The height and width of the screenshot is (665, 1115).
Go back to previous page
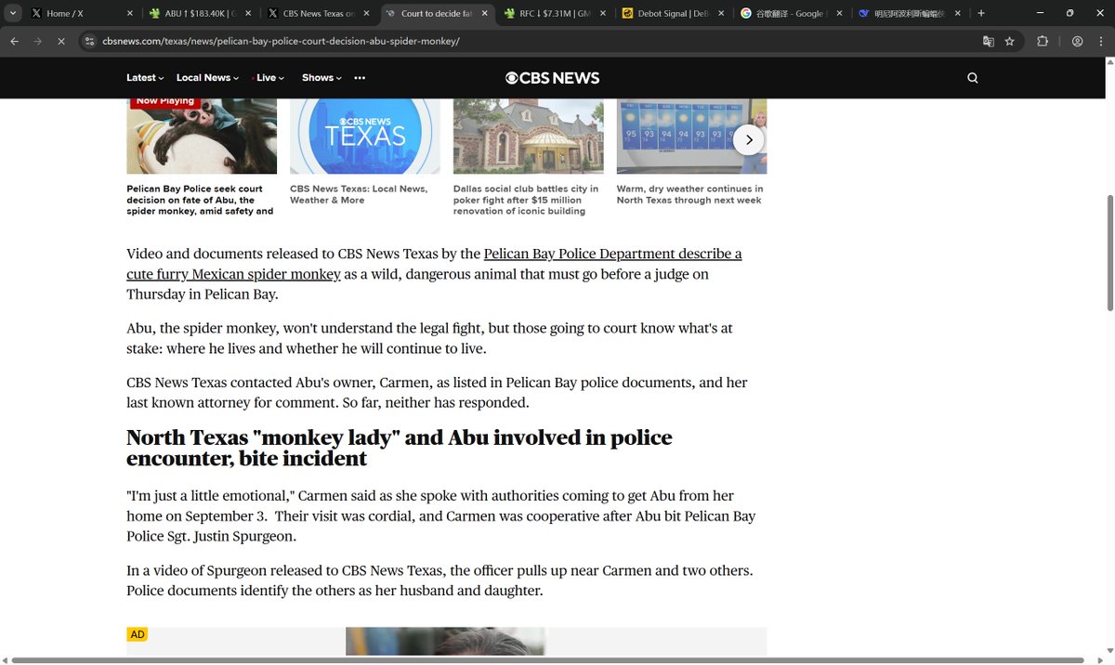pyautogui.click(x=15, y=42)
